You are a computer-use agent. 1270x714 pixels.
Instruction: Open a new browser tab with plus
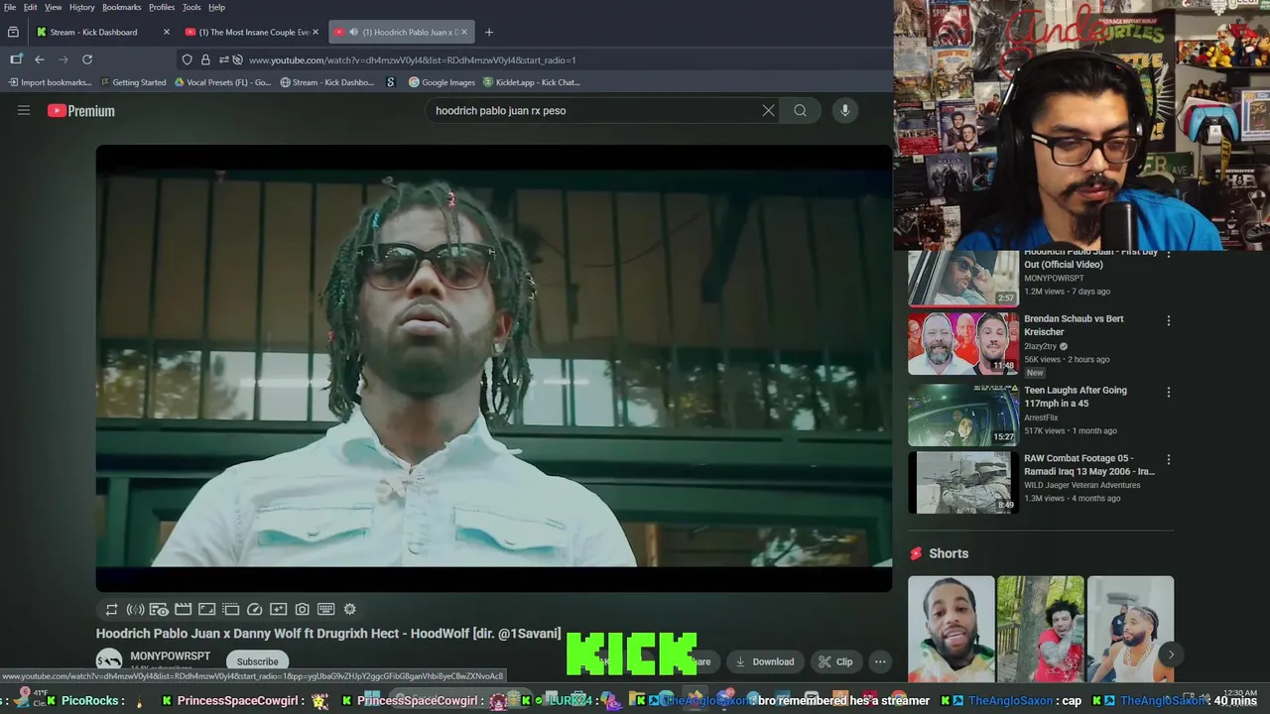point(488,32)
